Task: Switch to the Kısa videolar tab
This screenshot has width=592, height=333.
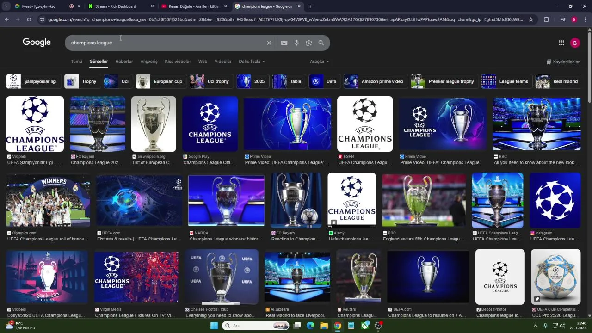Action: (178, 62)
